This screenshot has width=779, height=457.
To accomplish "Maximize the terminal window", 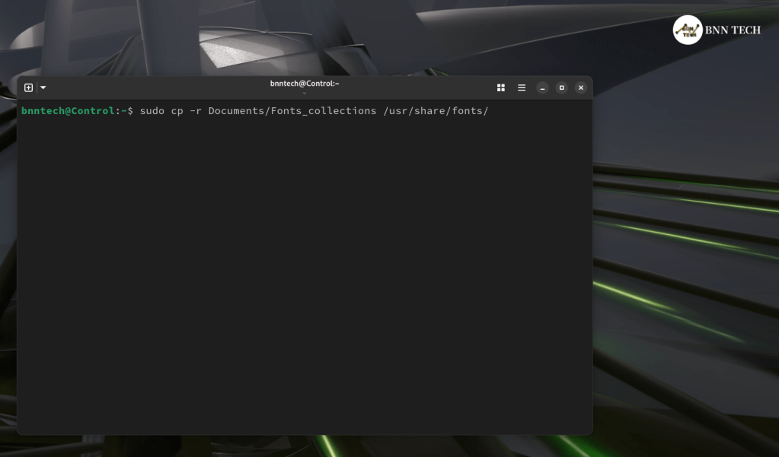I will pos(561,87).
